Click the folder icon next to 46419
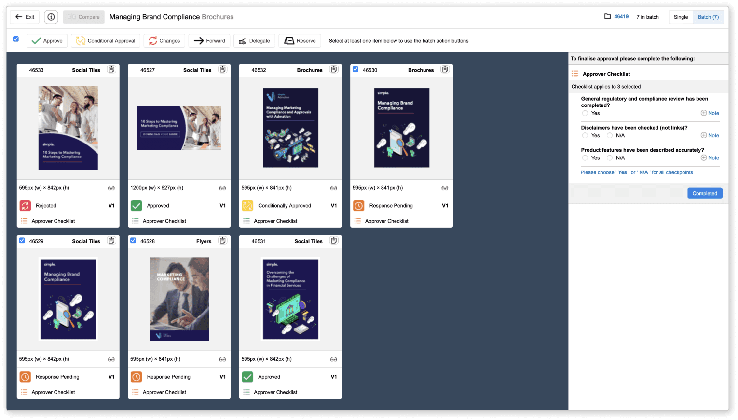The image size is (738, 420). point(607,16)
